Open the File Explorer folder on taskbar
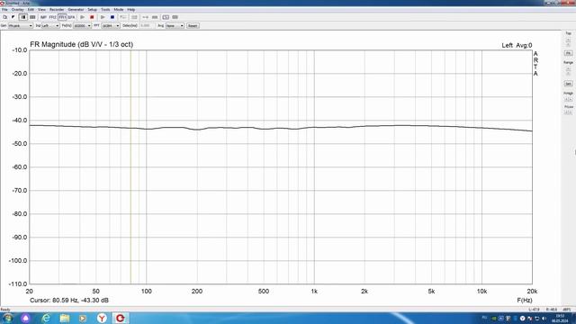 click(65, 318)
